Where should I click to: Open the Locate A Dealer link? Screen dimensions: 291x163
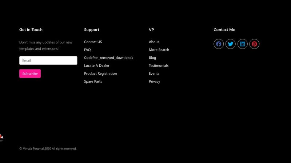point(97,66)
